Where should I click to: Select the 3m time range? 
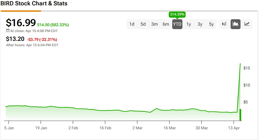point(155,24)
